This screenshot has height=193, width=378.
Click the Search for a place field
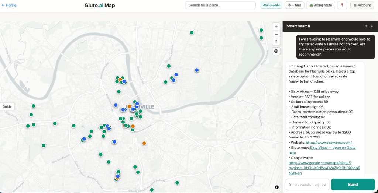click(220, 5)
